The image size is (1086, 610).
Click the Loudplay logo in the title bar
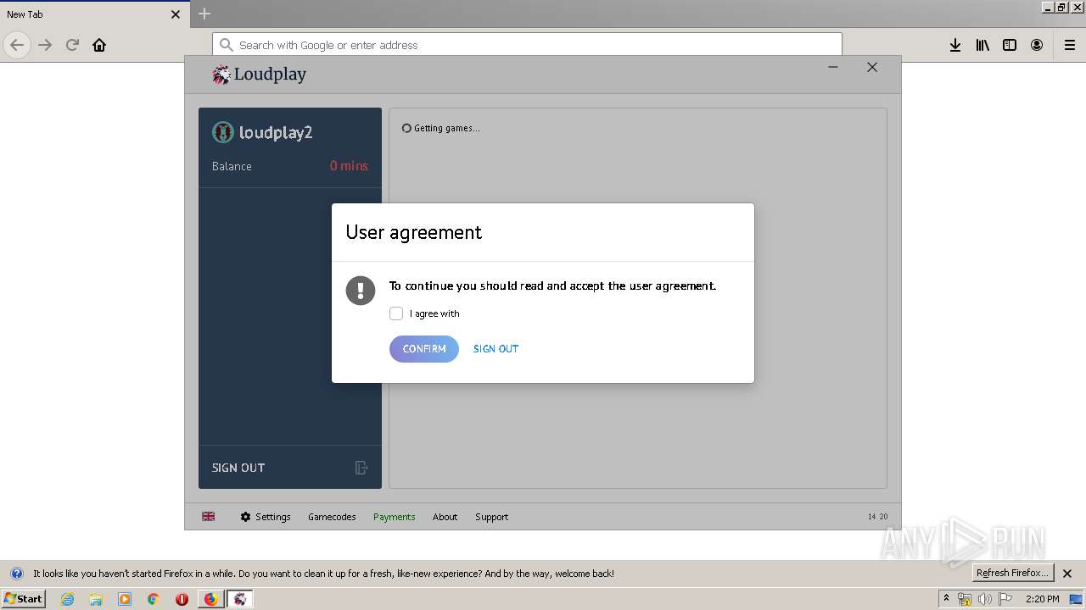(x=260, y=75)
